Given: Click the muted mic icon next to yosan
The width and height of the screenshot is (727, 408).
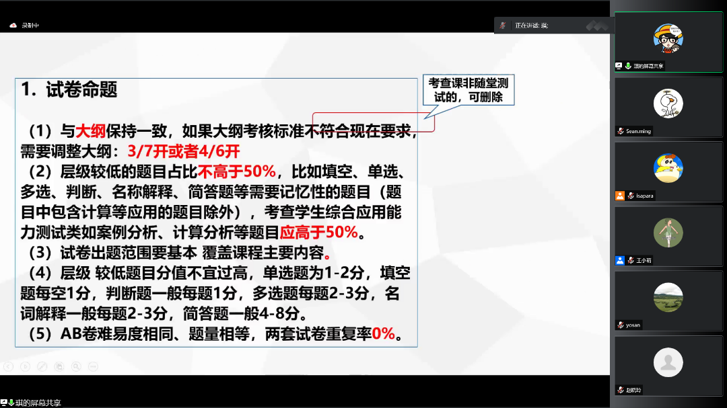Looking at the screenshot, I should coord(621,325).
